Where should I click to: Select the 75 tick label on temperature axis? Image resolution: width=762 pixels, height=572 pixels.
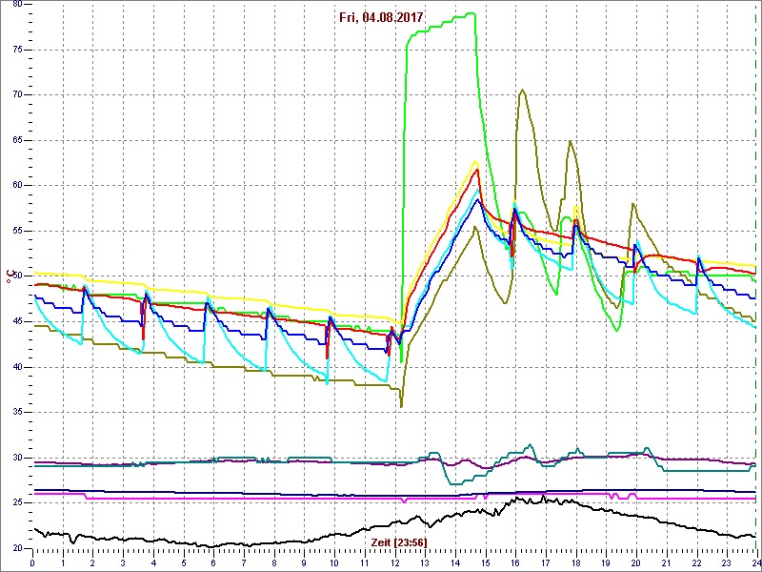point(17,50)
